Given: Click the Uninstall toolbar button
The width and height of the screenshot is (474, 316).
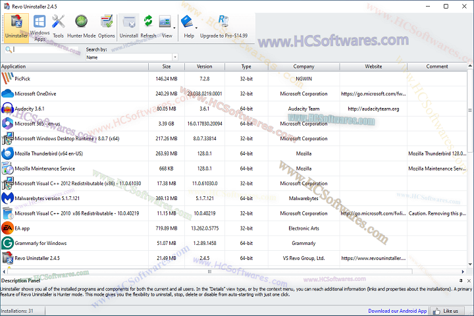Looking at the screenshot, I should (x=129, y=28).
